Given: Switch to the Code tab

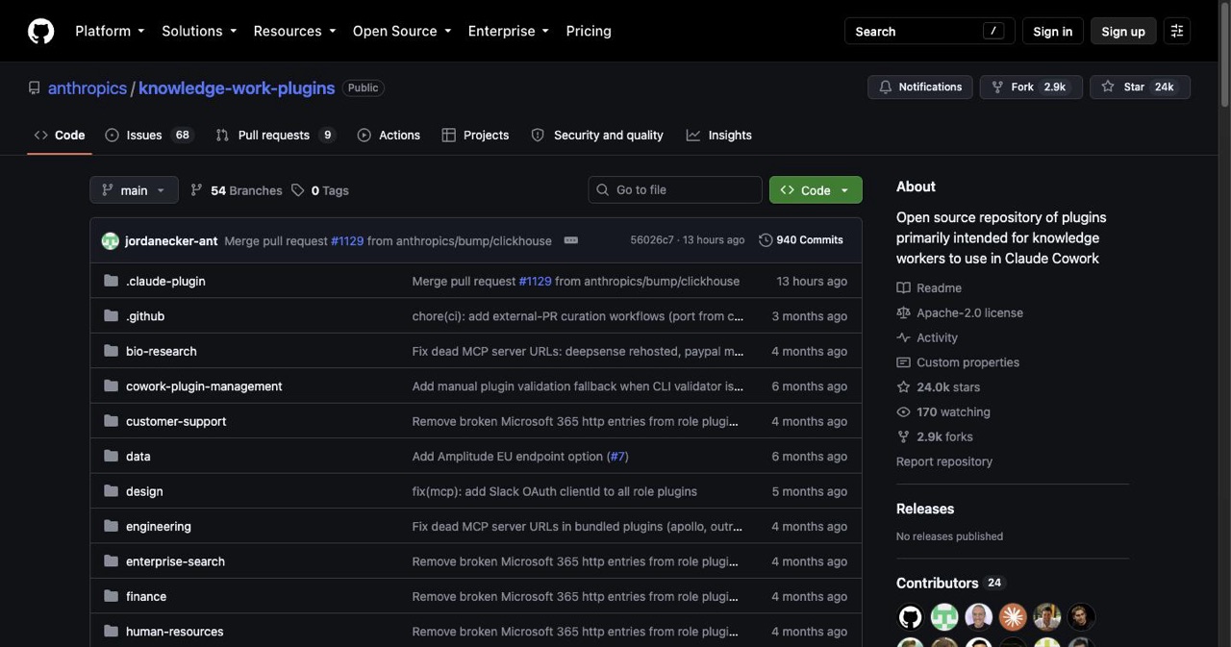Looking at the screenshot, I should point(60,135).
